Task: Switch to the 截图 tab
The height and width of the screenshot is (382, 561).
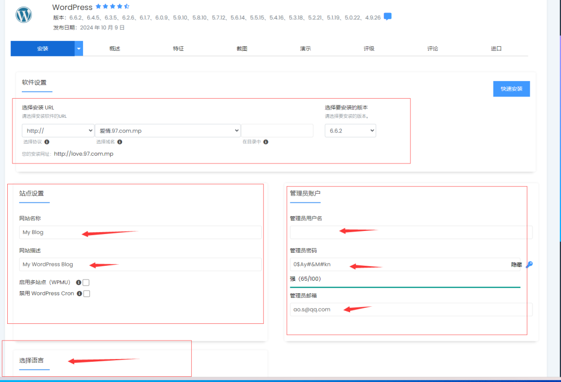Action: tap(242, 49)
